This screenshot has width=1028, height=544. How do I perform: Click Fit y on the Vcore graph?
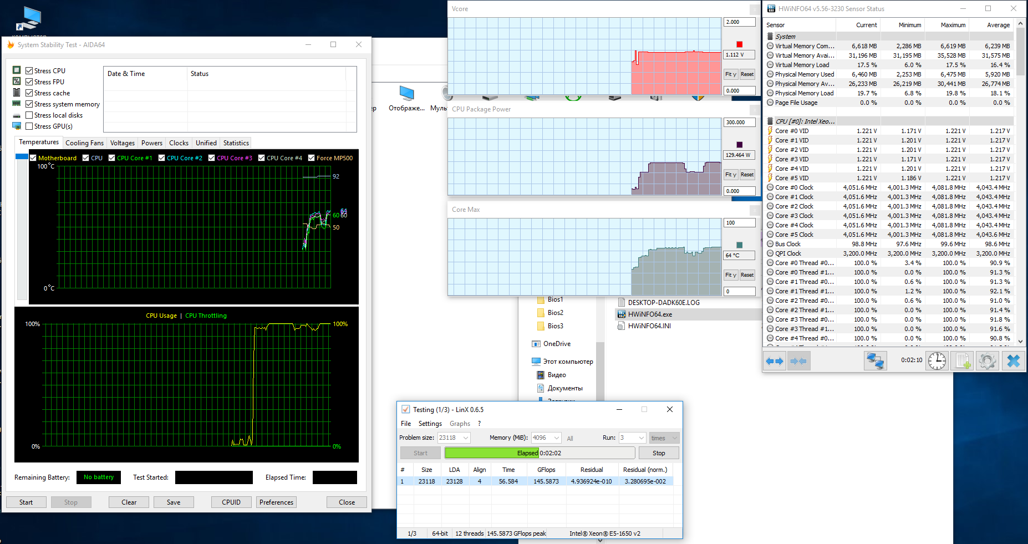point(731,74)
